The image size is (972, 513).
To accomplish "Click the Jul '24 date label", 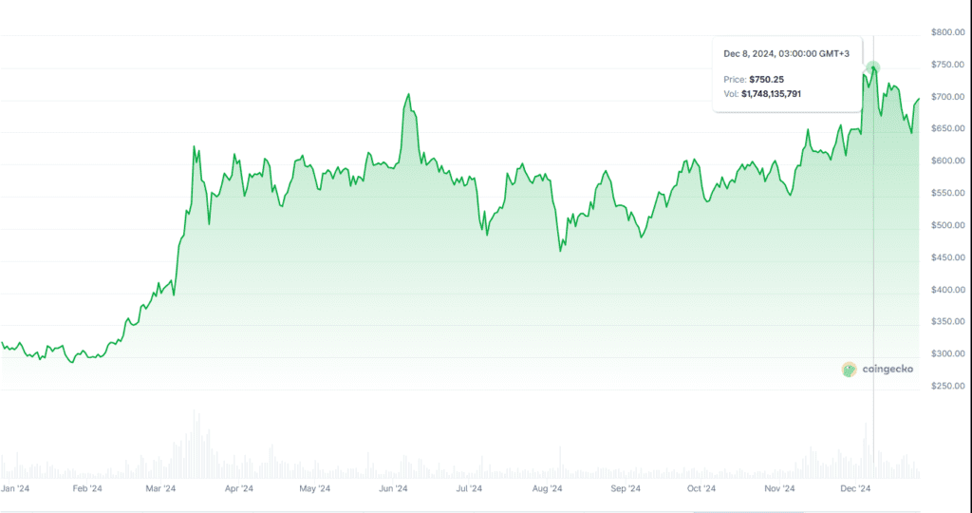I will coord(469,489).
